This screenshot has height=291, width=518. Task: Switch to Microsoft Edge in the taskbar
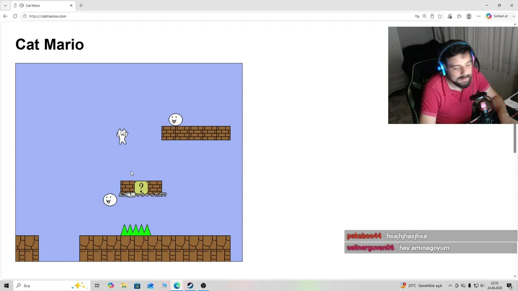tap(177, 286)
